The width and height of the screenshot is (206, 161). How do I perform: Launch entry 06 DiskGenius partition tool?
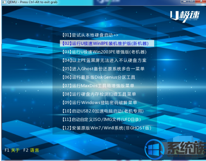point(99,77)
